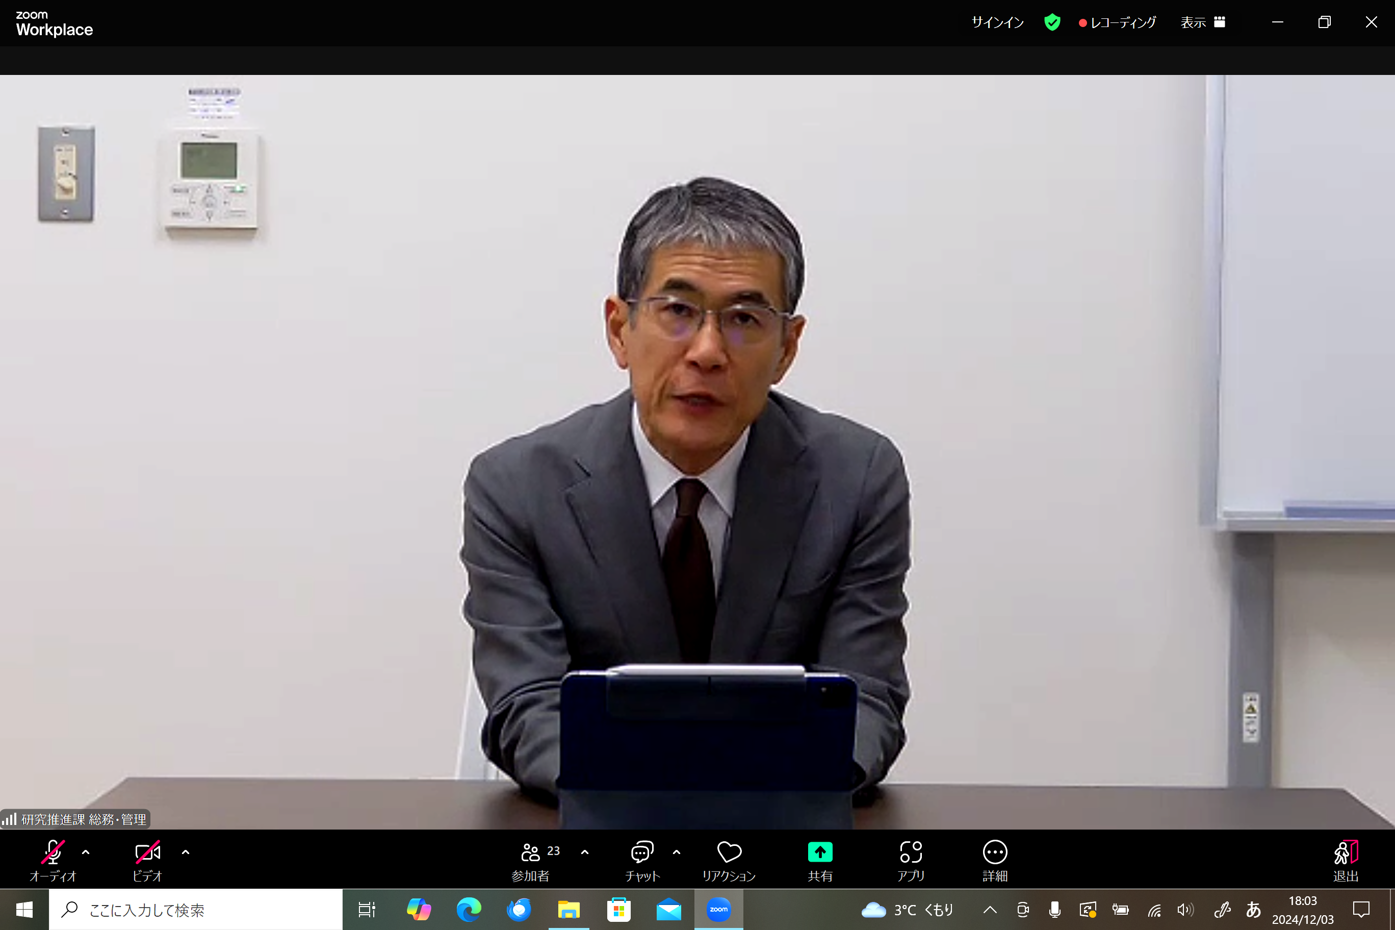
Task: Open Microsoft Edge from the taskbar
Action: (469, 909)
